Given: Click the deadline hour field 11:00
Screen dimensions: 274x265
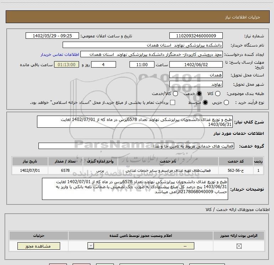Looking at the screenshot, I should [x=142, y=65].
